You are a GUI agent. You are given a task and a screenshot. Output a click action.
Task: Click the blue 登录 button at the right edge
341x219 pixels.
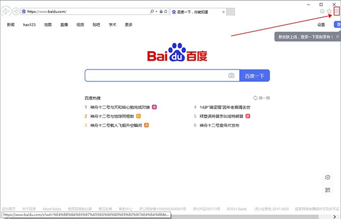pos(338,24)
